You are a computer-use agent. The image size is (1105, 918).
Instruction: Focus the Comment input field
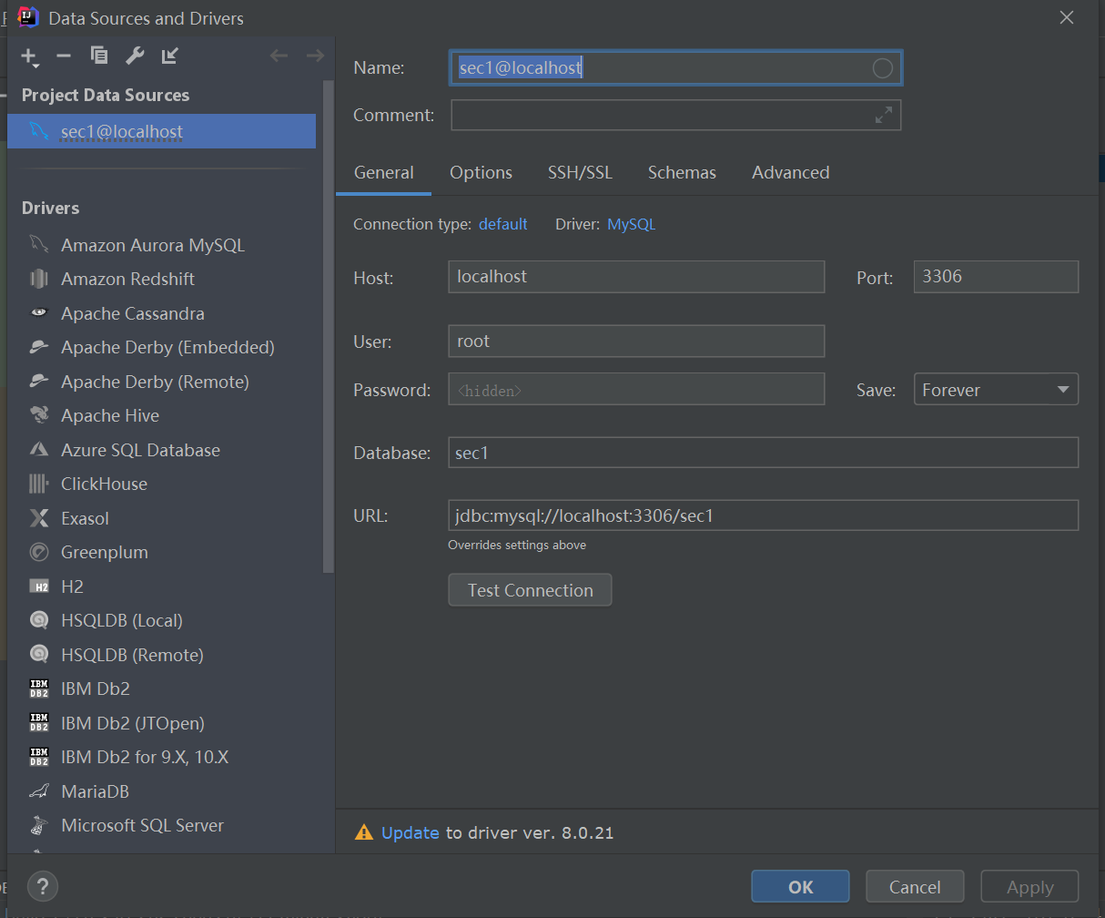(x=675, y=116)
